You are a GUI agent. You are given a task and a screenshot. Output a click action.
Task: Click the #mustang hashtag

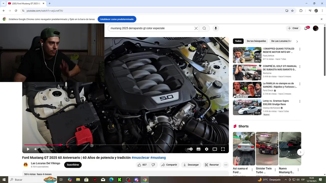click(x=158, y=158)
